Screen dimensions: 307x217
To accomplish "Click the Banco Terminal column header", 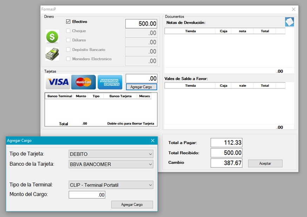I will tap(60, 96).
